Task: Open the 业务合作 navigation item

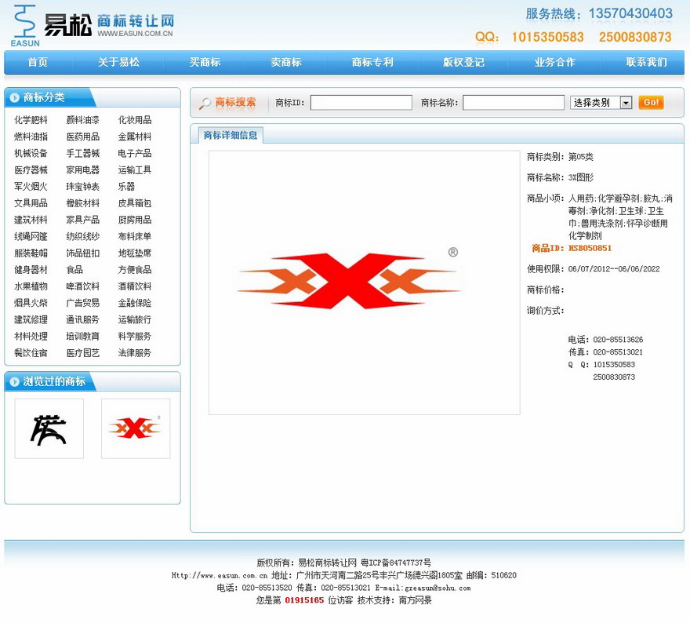Action: (x=555, y=62)
